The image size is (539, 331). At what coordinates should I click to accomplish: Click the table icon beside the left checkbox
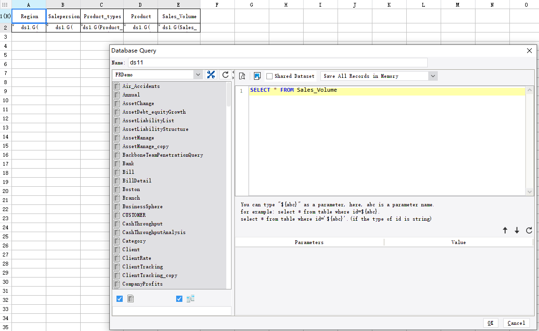tap(130, 298)
